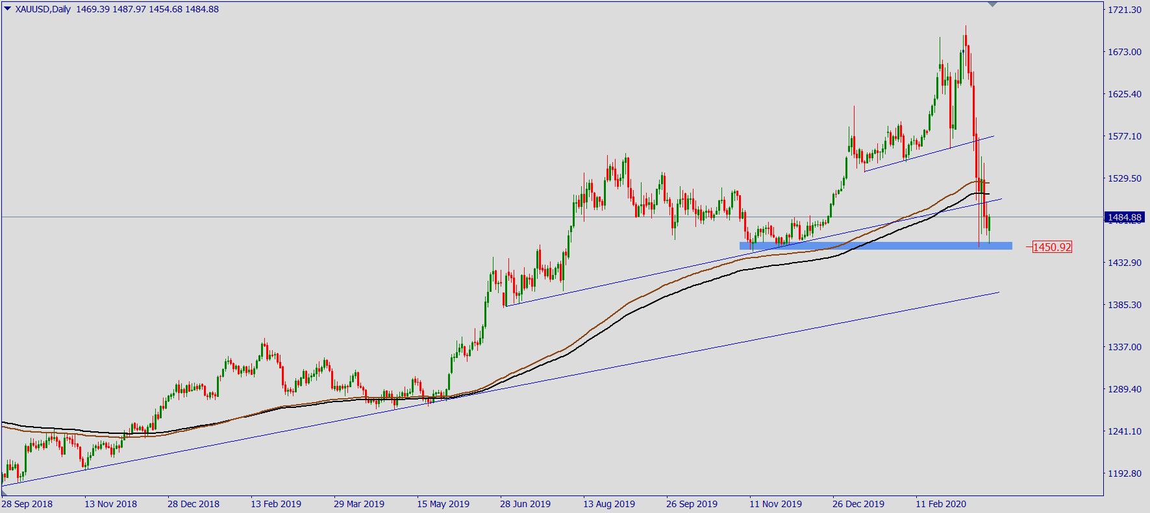This screenshot has width=1150, height=513.
Task: Click the 11 Feb 2020 date label
Action: coord(941,504)
